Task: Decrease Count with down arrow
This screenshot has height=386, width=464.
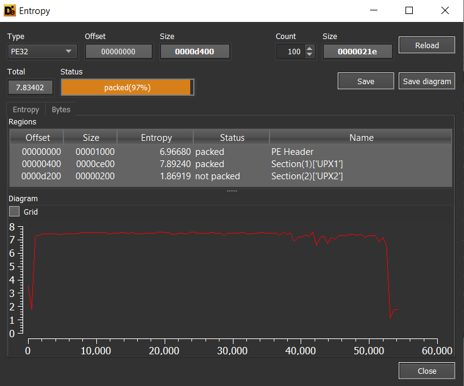Action: pos(310,55)
